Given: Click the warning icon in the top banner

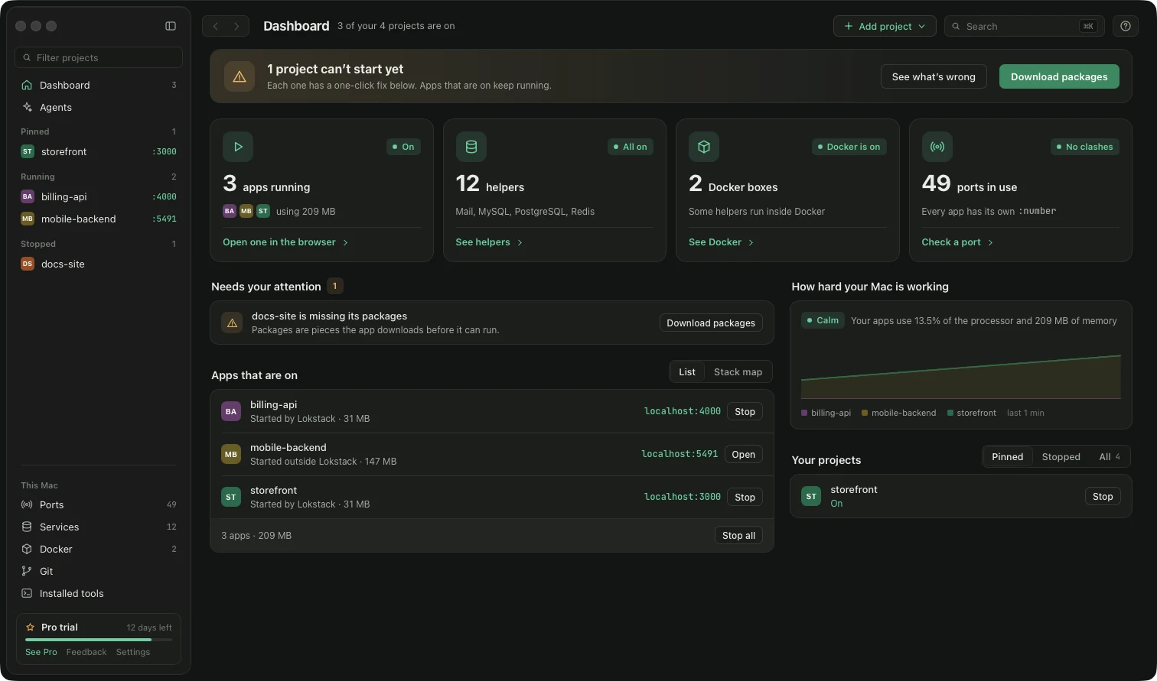Looking at the screenshot, I should 240,76.
